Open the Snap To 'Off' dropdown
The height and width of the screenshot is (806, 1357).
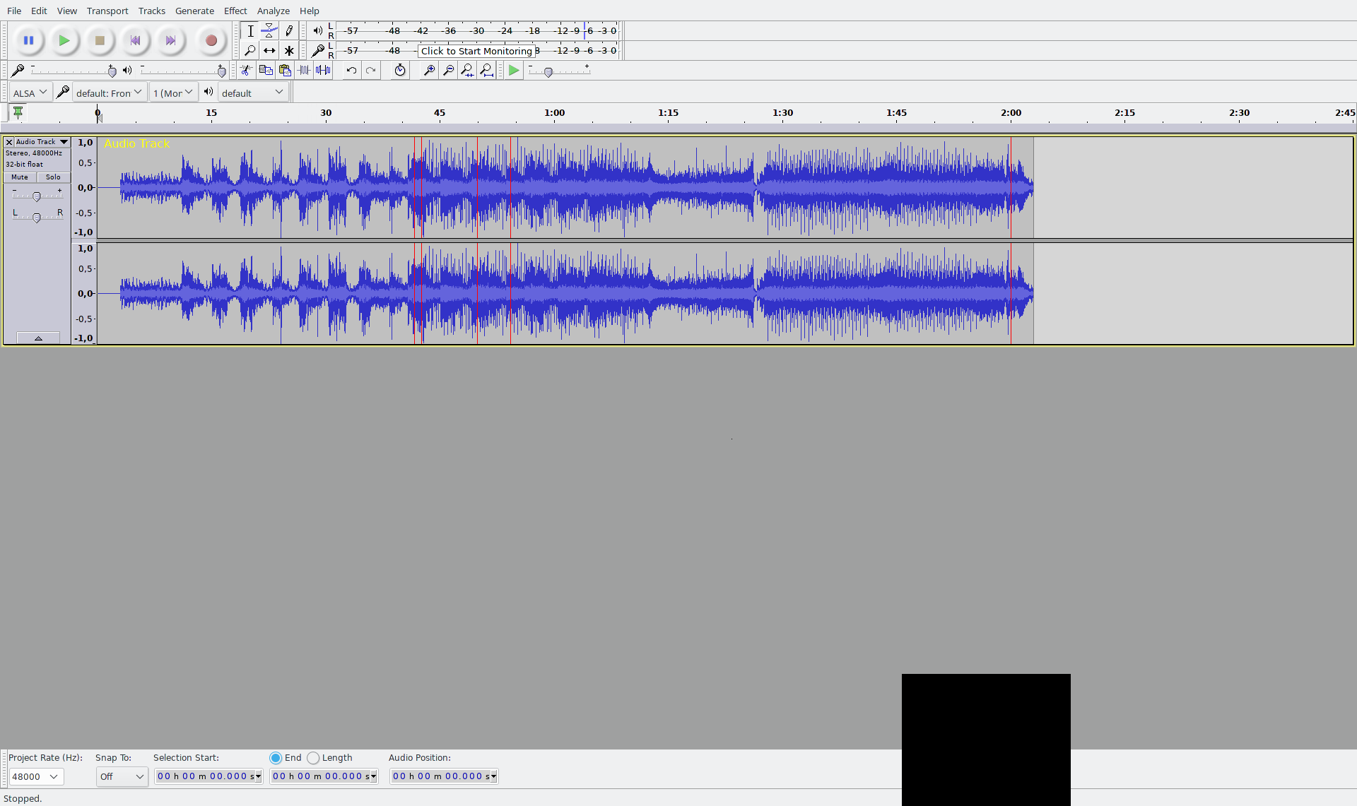pos(122,776)
